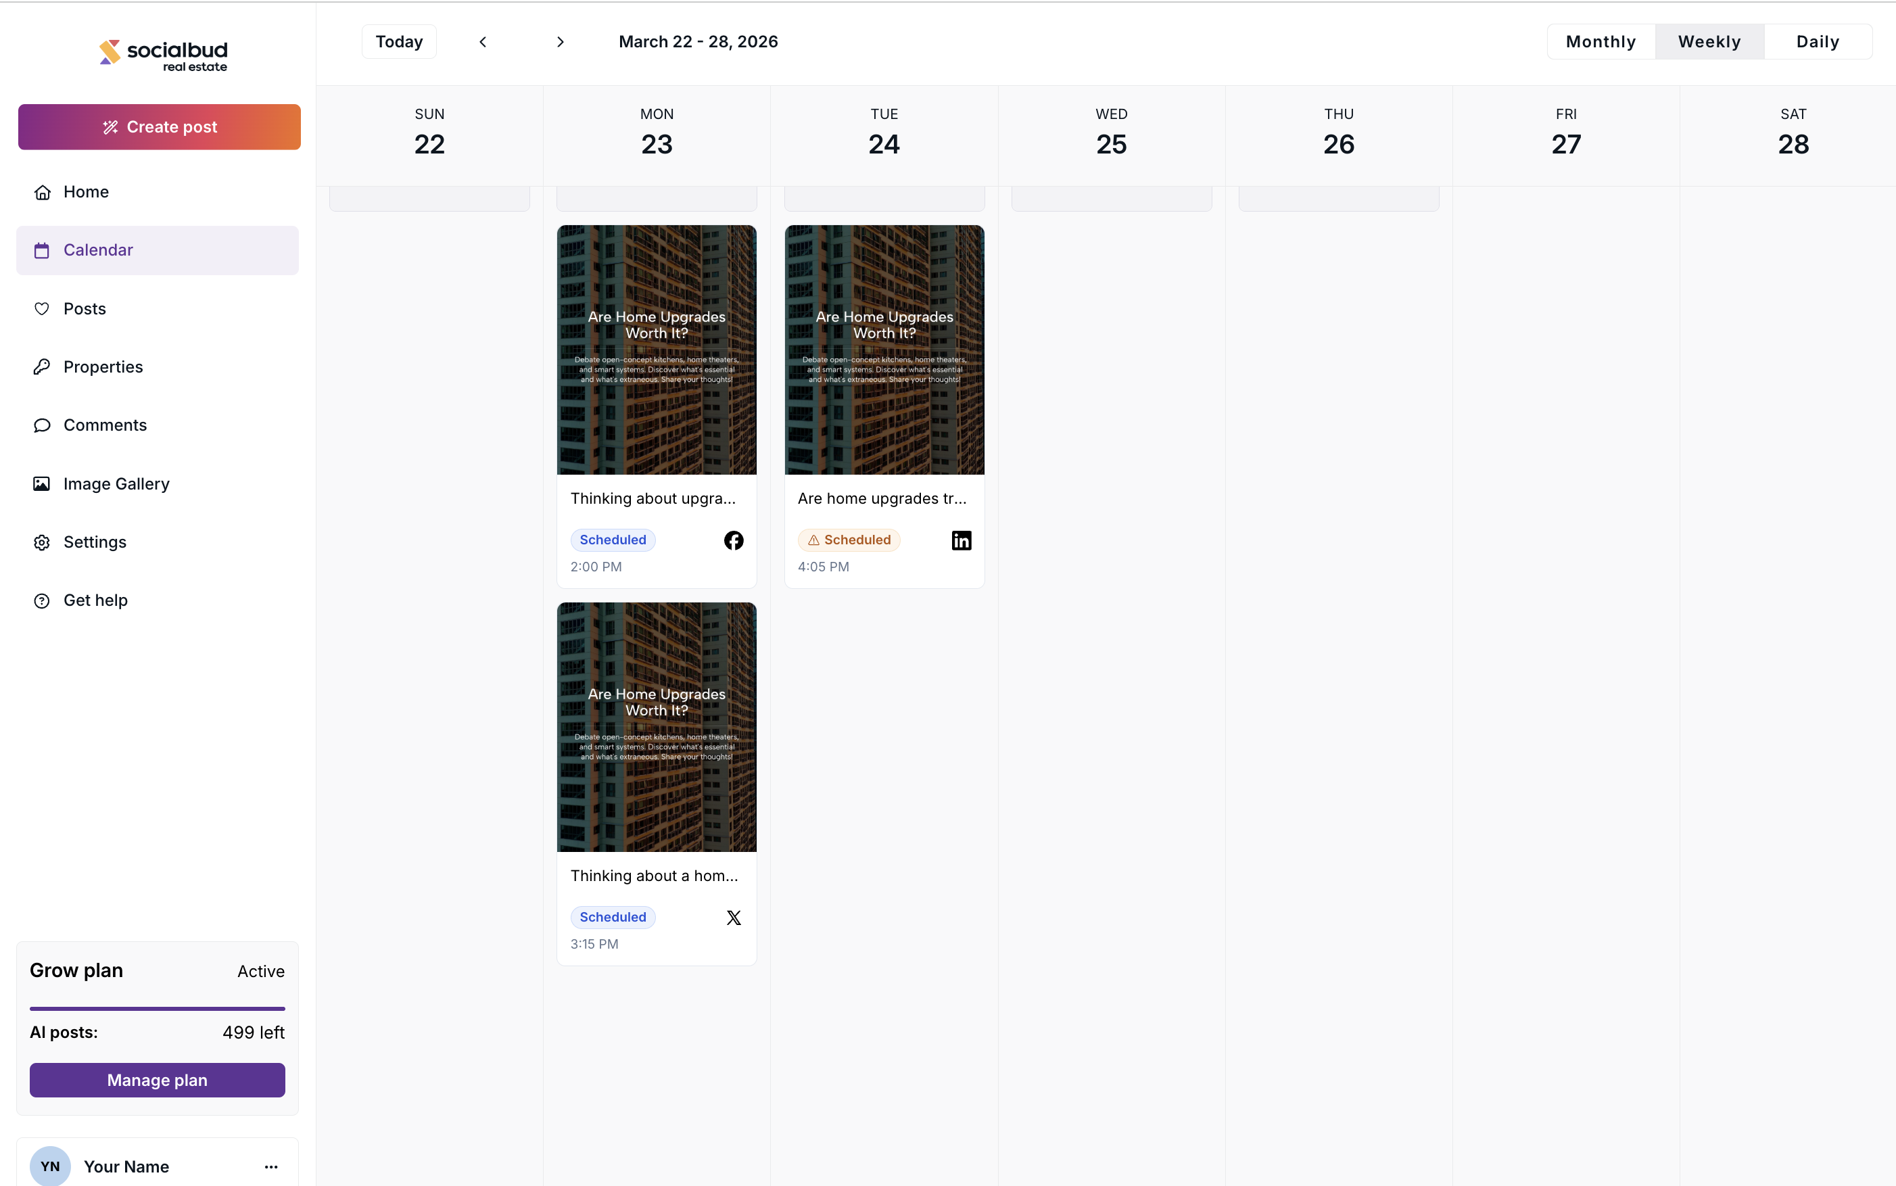The width and height of the screenshot is (1896, 1186).
Task: Open the LinkedIn post thumbnail on Tuesday
Action: coord(884,350)
